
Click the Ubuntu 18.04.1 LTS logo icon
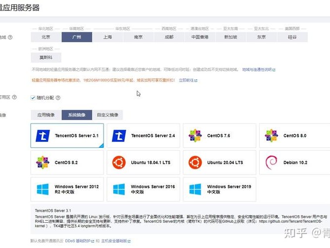[119, 163]
